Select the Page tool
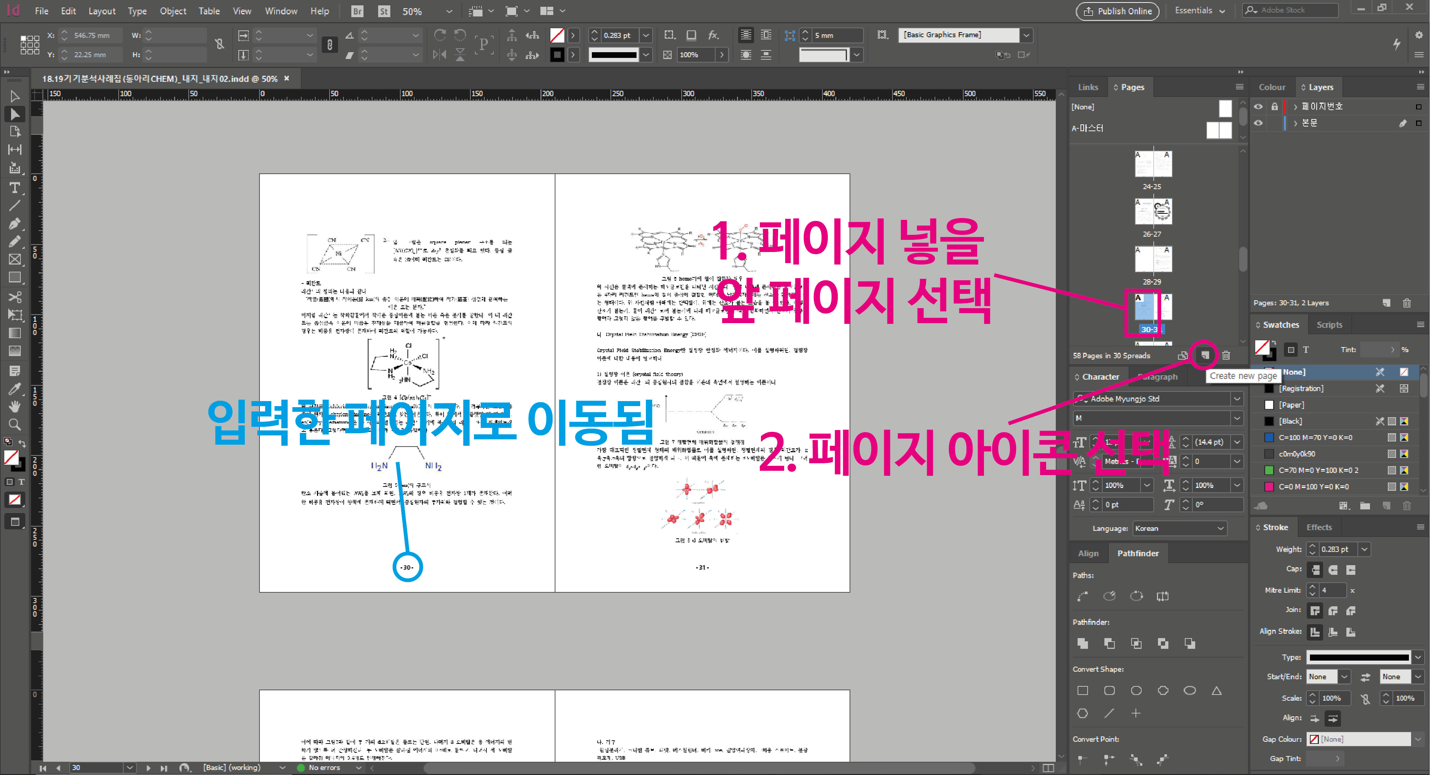Image resolution: width=1430 pixels, height=775 pixels. (14, 132)
